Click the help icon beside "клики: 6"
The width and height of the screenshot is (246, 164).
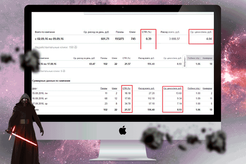64,71
